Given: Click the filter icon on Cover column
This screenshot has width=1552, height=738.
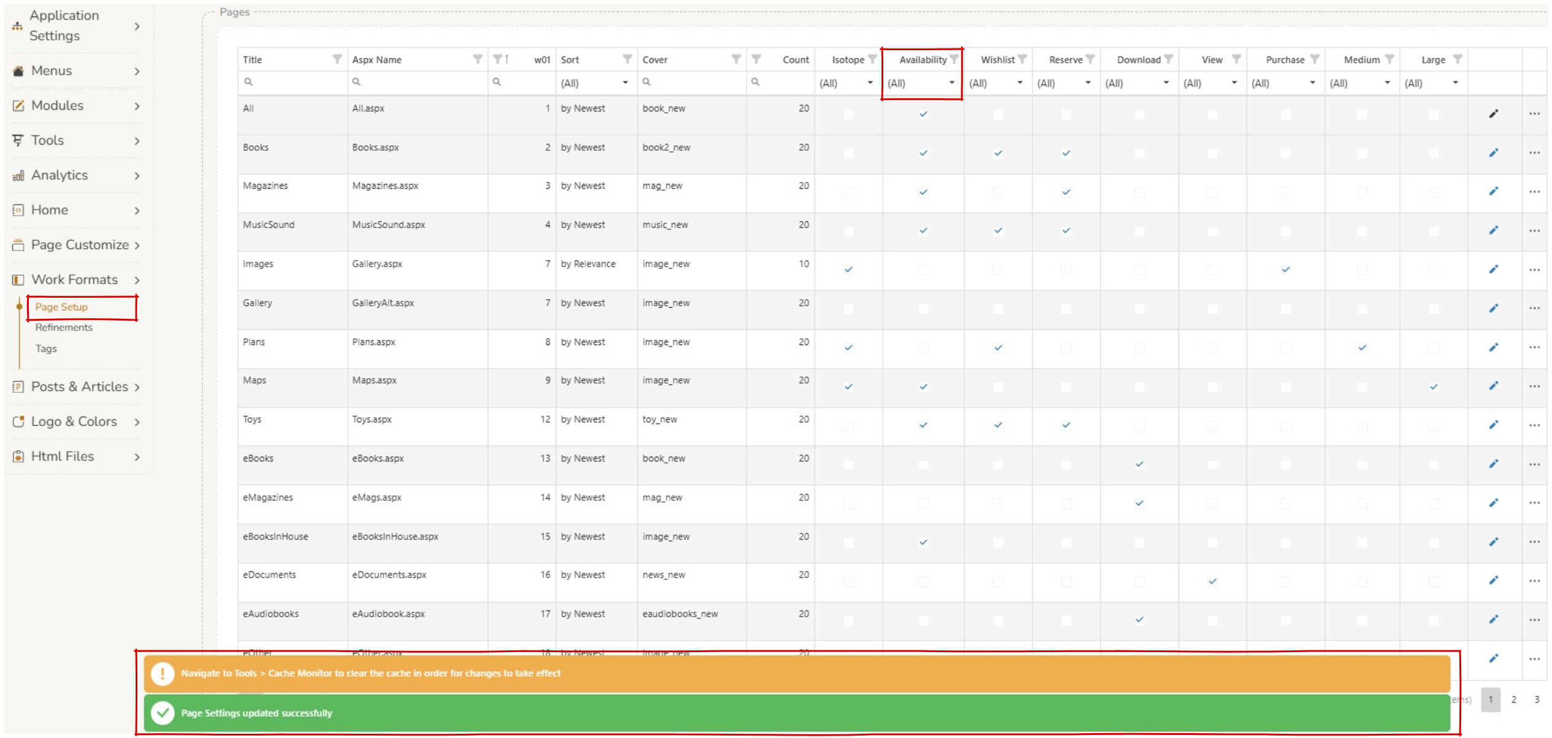Looking at the screenshot, I should pos(736,59).
